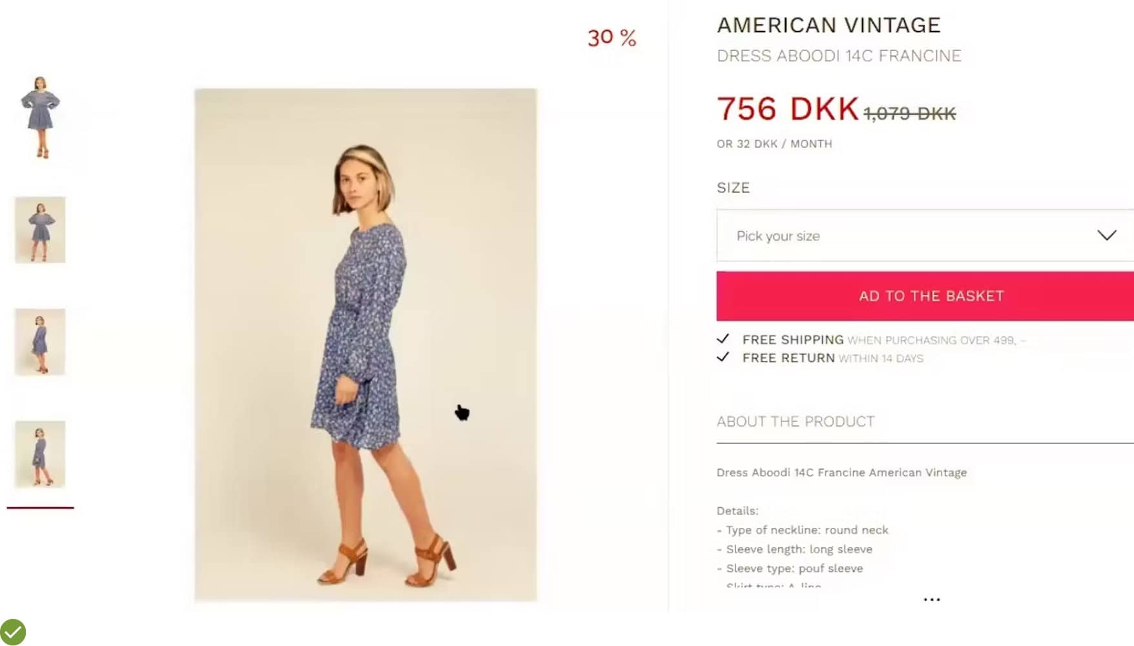Select the fourth side-view dress thumbnail
The width and height of the screenshot is (1134, 646).
(40, 454)
